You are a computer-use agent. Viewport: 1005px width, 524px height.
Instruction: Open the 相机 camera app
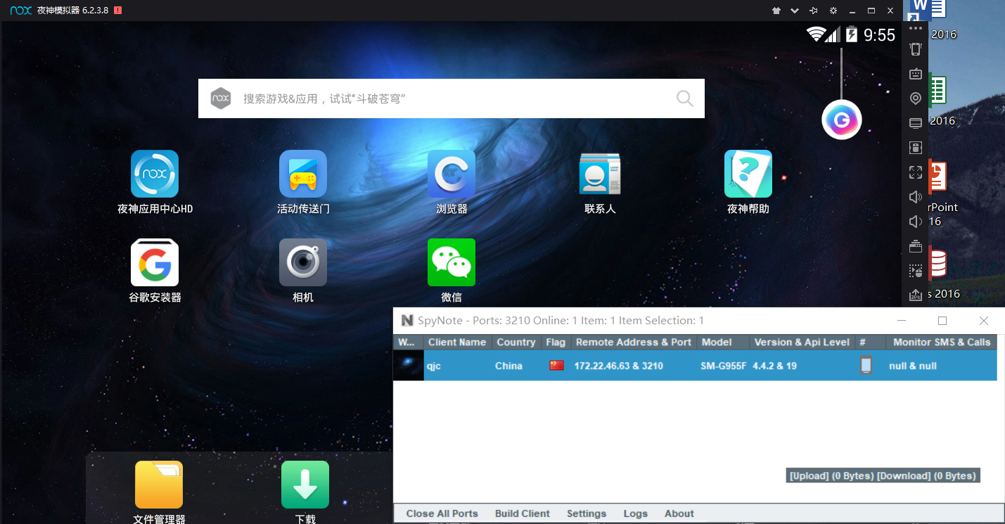[303, 262]
